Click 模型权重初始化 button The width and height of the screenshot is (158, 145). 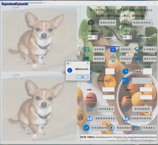(x=142, y=23)
